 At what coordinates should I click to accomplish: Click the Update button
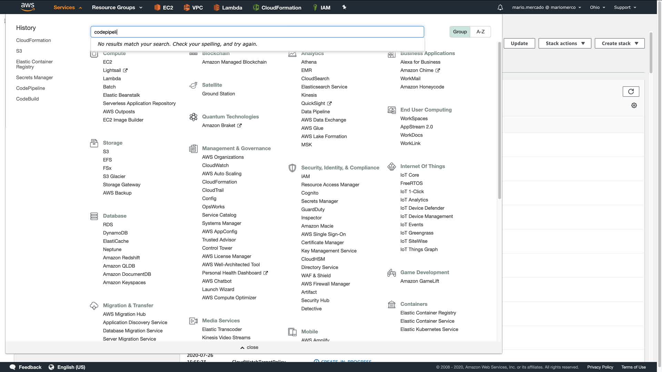pyautogui.click(x=519, y=43)
